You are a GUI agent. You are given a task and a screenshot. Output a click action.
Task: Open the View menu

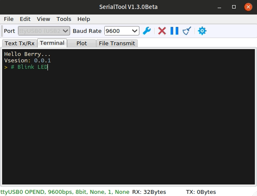[44, 19]
